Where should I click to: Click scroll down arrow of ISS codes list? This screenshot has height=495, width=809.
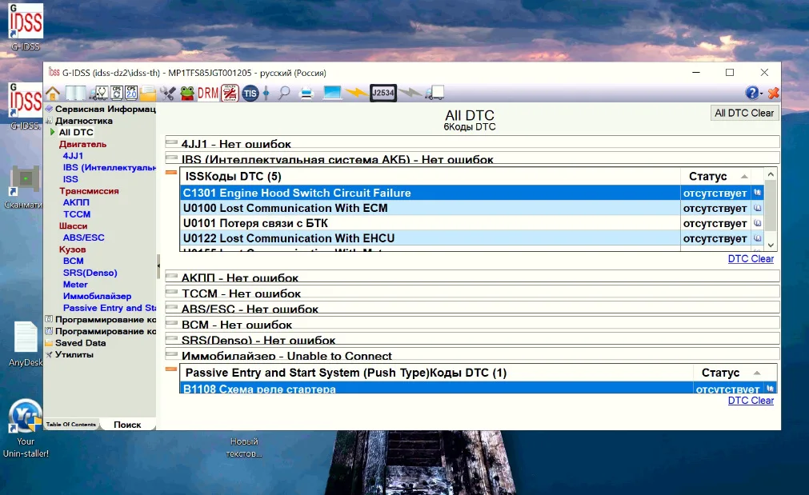771,246
